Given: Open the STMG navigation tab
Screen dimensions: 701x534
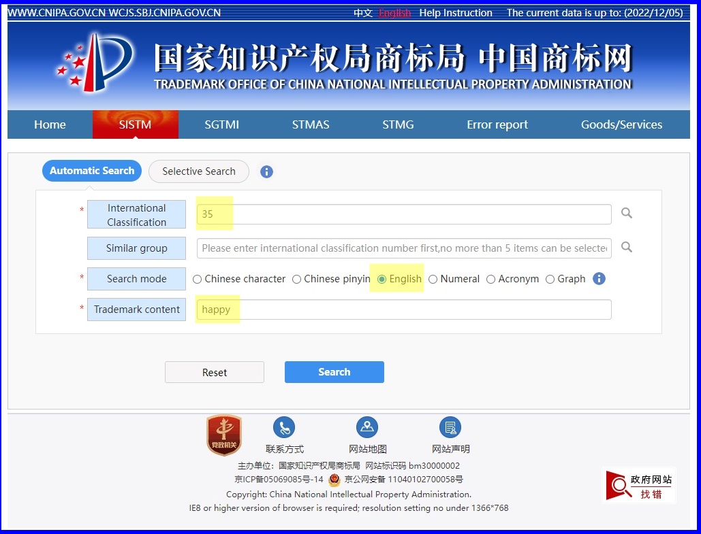Looking at the screenshot, I should tap(398, 124).
